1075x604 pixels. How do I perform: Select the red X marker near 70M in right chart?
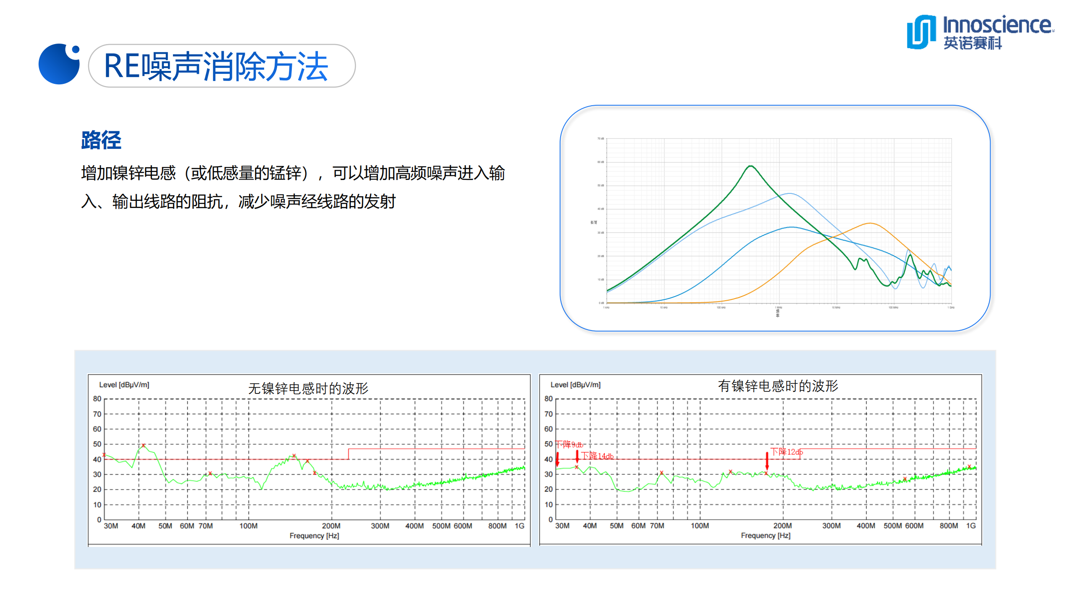[x=661, y=472]
